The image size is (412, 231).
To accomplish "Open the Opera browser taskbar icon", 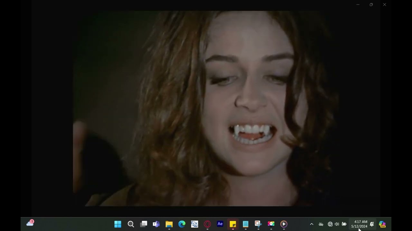I will (x=207, y=224).
